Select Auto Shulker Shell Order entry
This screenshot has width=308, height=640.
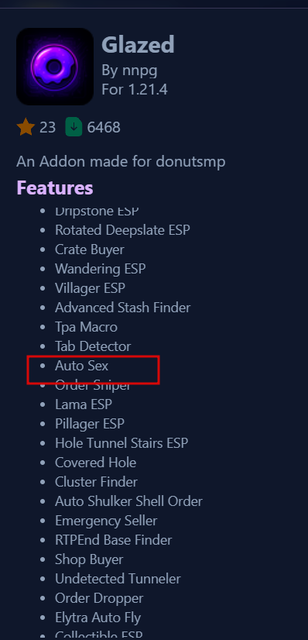point(128,501)
